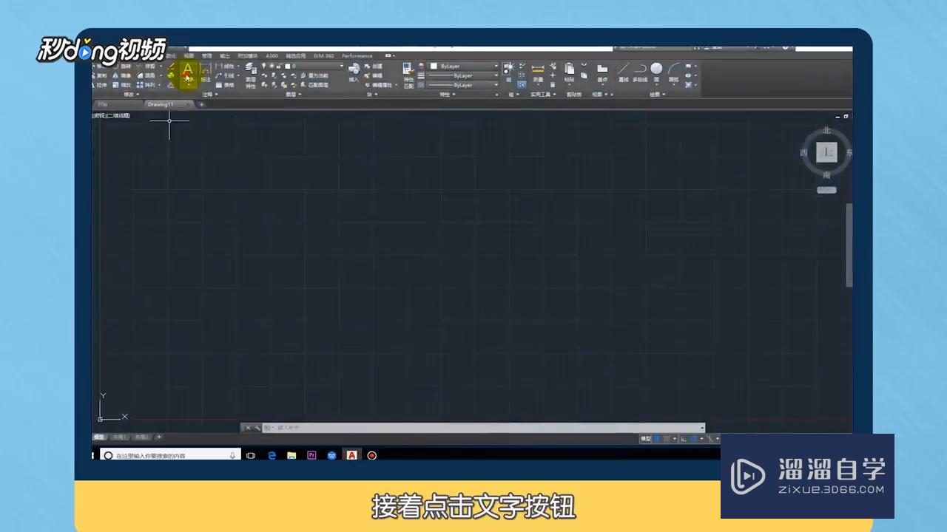Select the Table (表格) tool
This screenshot has height=532, width=947.
tap(224, 85)
